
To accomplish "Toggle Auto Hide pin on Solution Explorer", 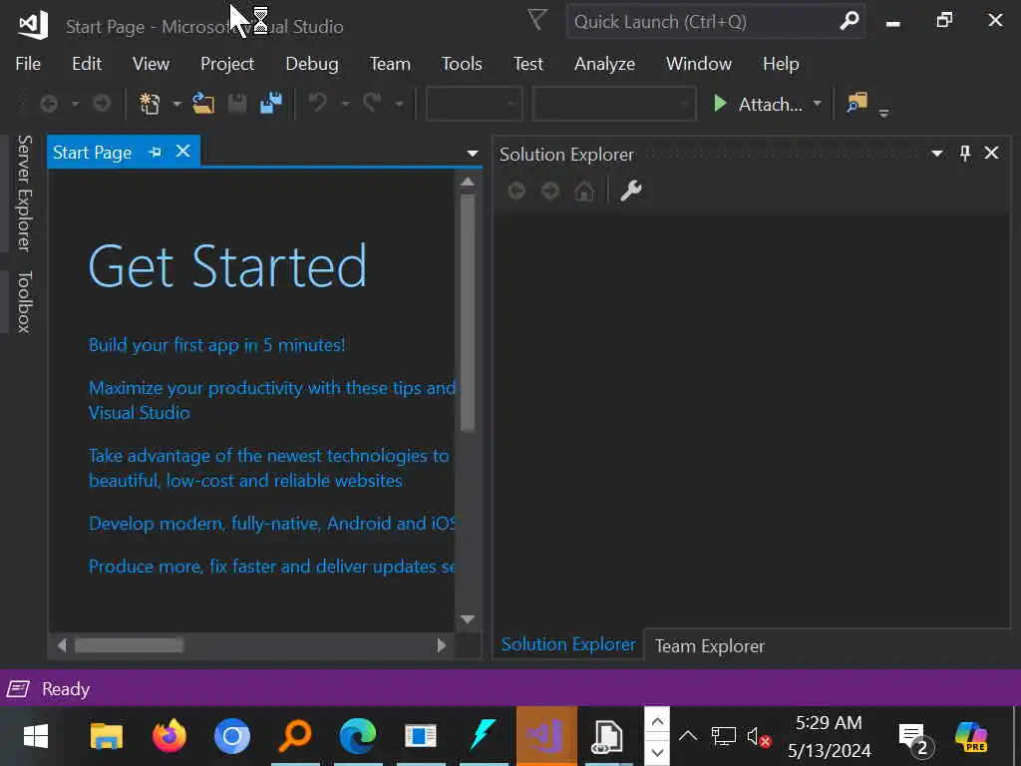I will tap(965, 153).
